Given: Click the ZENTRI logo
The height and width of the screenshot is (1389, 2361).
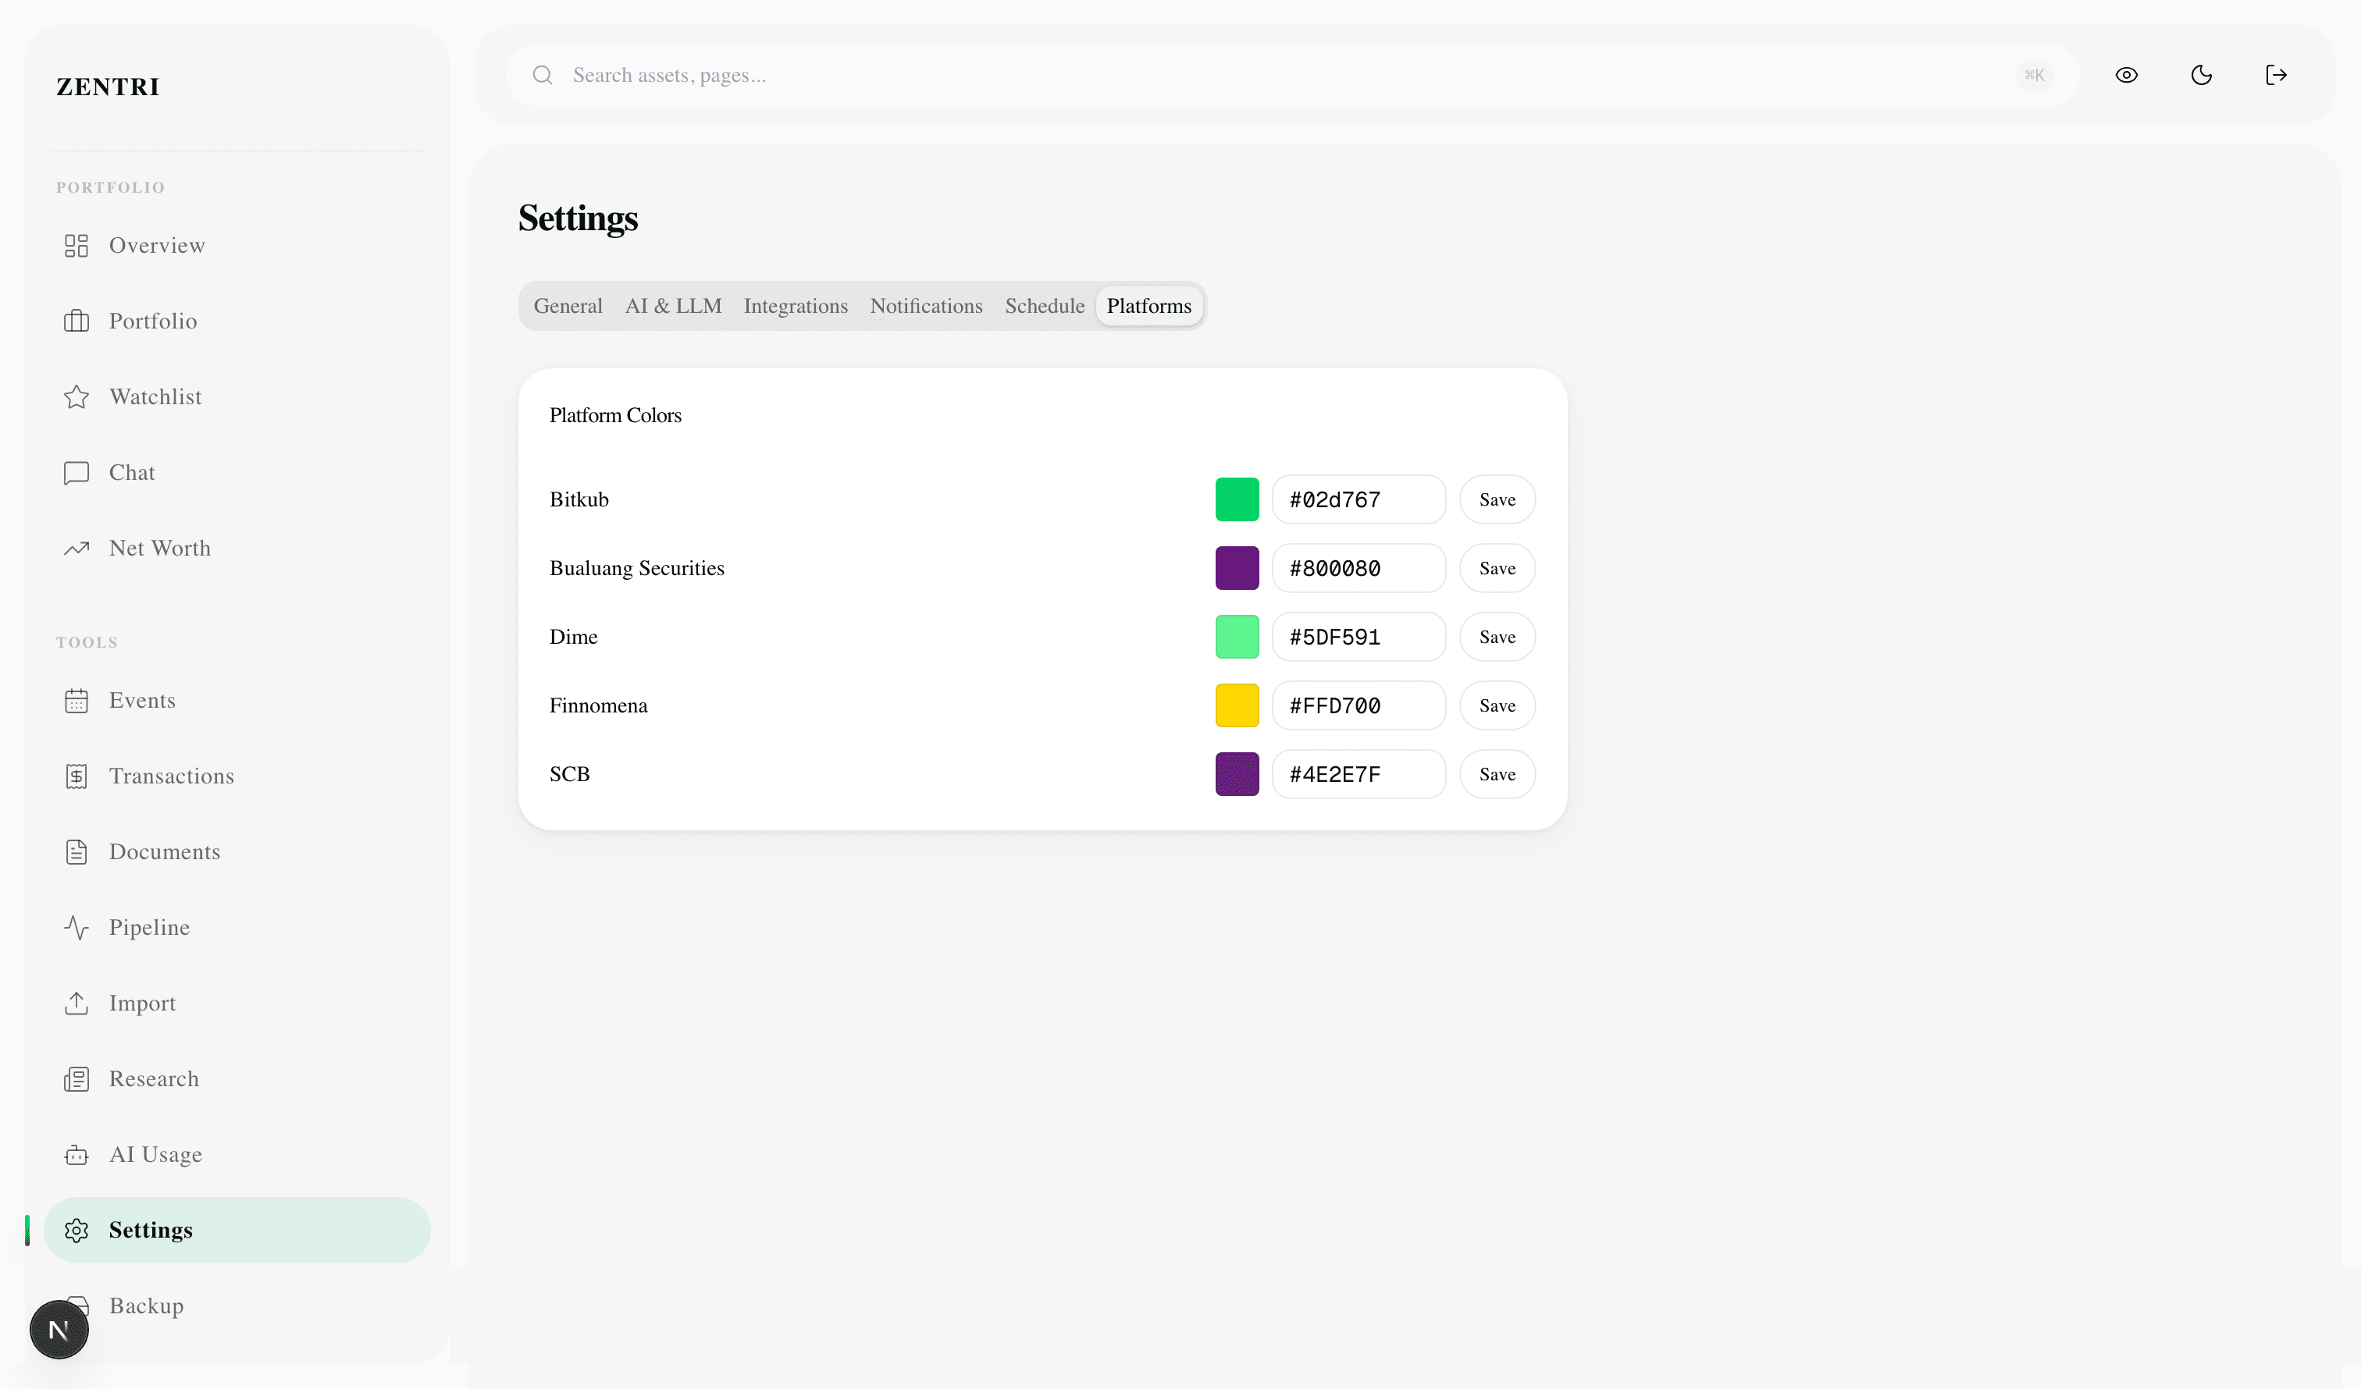Looking at the screenshot, I should [x=108, y=87].
